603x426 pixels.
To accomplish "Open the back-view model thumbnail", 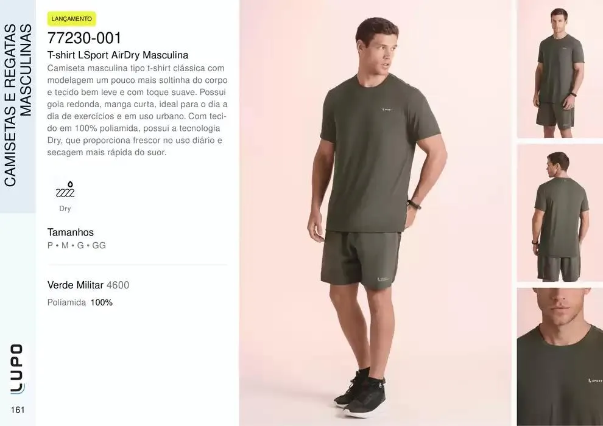I will tap(560, 213).
